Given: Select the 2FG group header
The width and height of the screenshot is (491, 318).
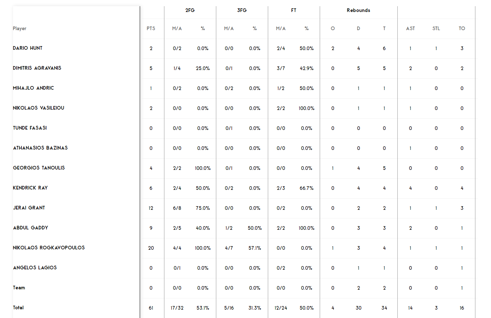Looking at the screenshot, I should [190, 11].
